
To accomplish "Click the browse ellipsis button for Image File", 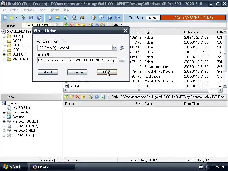I will [122, 60].
